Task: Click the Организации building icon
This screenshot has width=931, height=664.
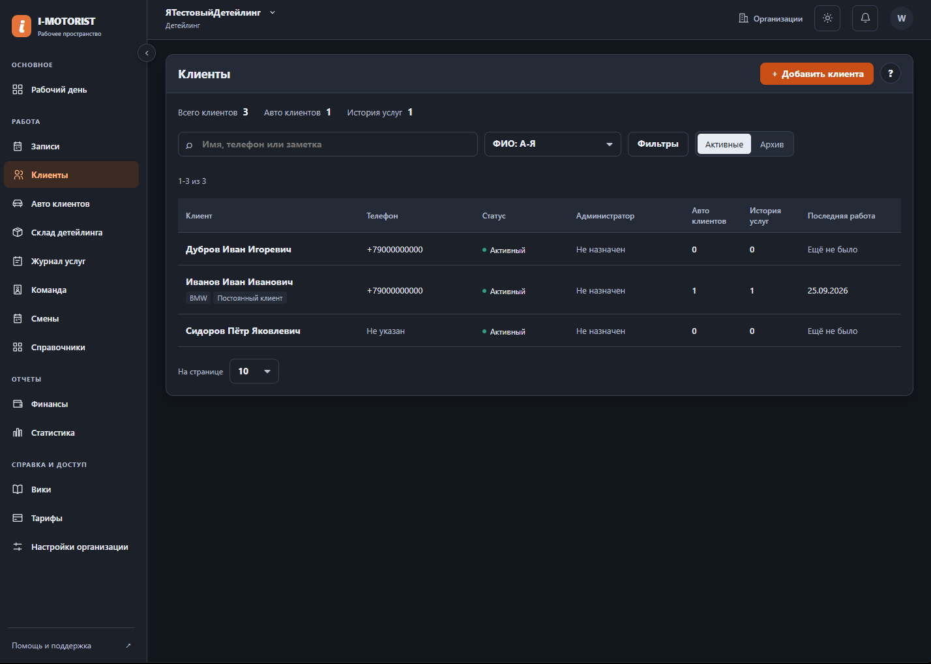Action: pos(743,18)
